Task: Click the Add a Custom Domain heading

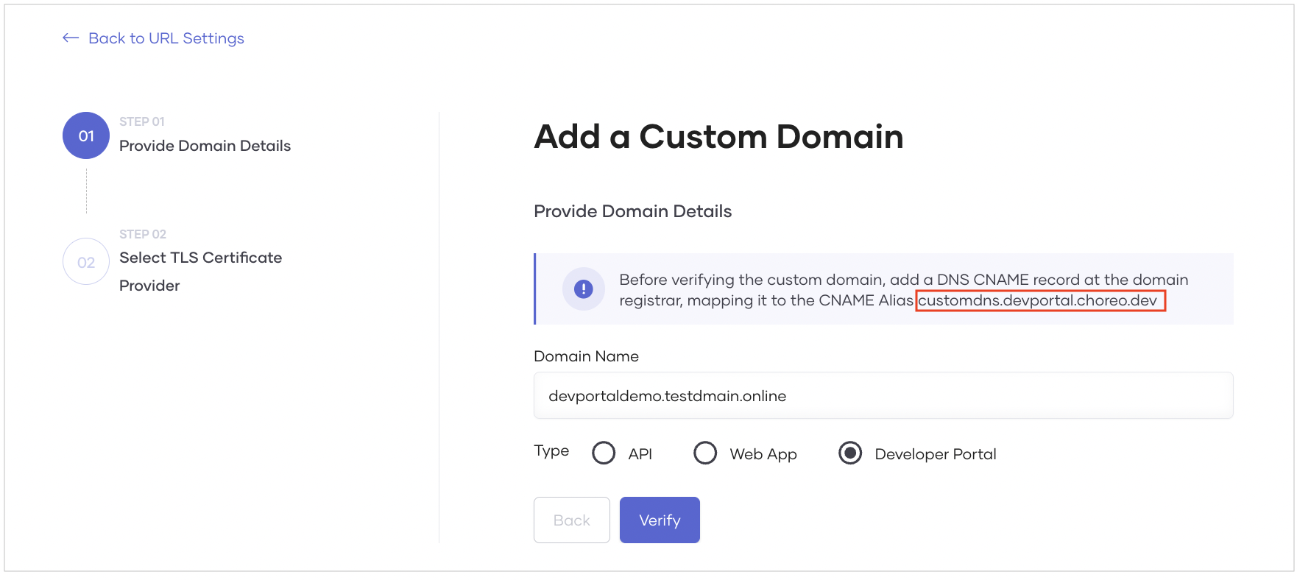Action: coord(718,137)
